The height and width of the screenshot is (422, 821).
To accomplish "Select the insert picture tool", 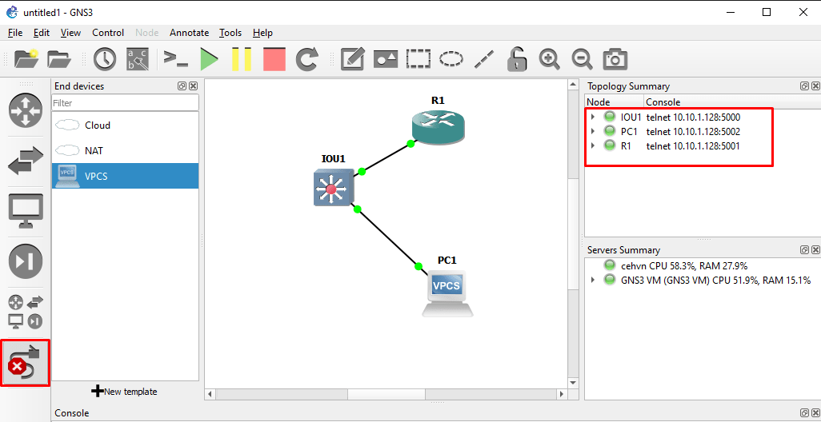I will click(x=386, y=59).
